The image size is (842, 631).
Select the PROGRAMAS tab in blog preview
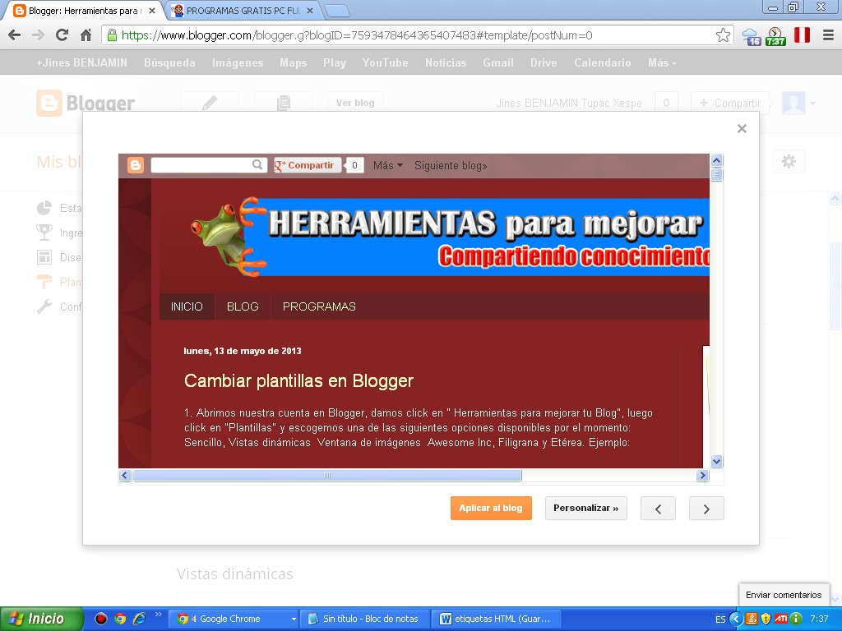tap(319, 306)
